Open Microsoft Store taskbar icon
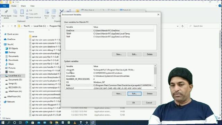Image resolution: width=222 pixels, height=125 pixels. tap(33, 123)
